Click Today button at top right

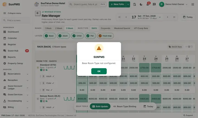[188, 17]
